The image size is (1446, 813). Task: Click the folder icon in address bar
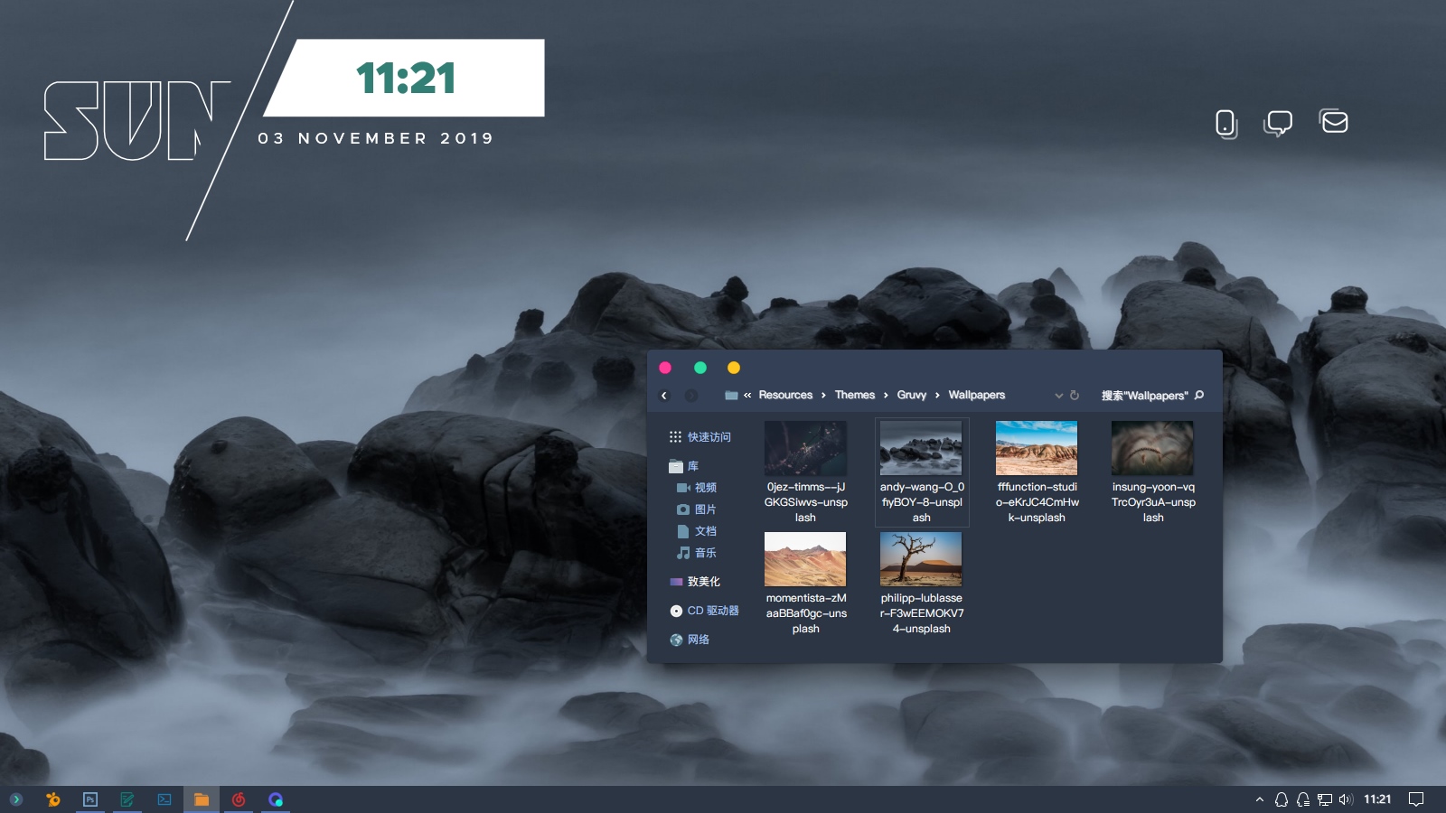click(x=731, y=396)
